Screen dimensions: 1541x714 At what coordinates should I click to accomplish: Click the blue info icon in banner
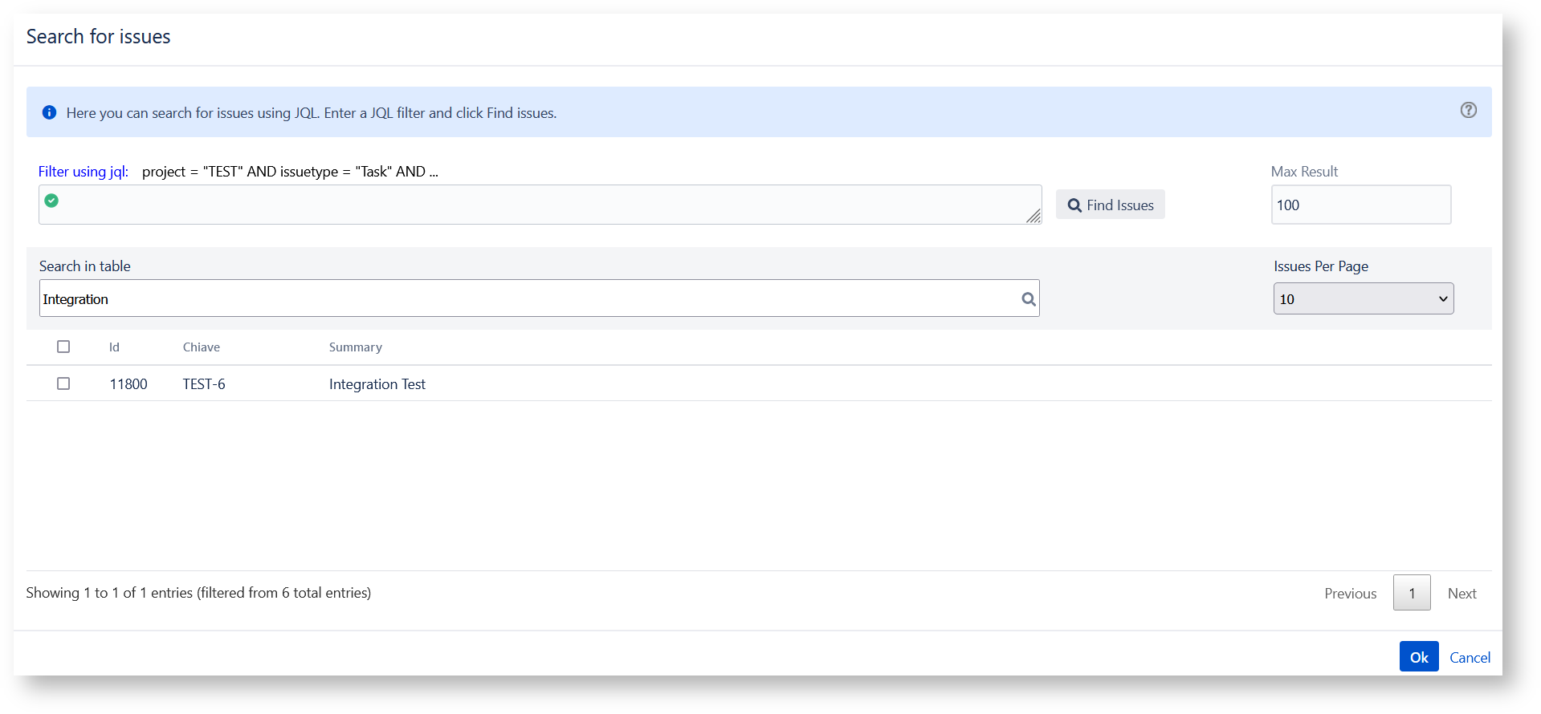coord(49,112)
